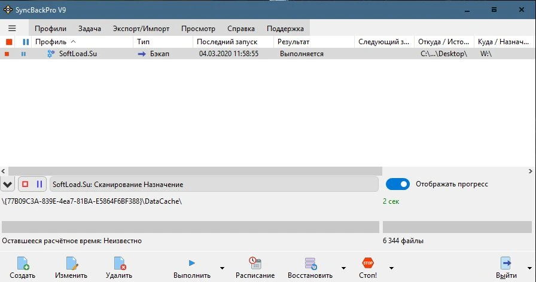536x282 pixels.
Task: Open dropdown arrow next to Восстановить
Action: pyautogui.click(x=343, y=268)
